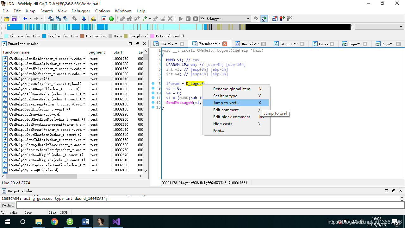
Task: Click the External symbol color legend swatch
Action: (152, 36)
